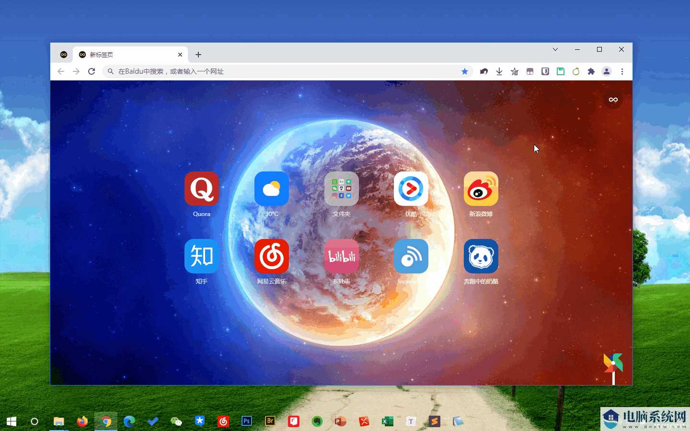Open the 优酷 Youku shortcut
This screenshot has width=690, height=431.
coord(411,189)
